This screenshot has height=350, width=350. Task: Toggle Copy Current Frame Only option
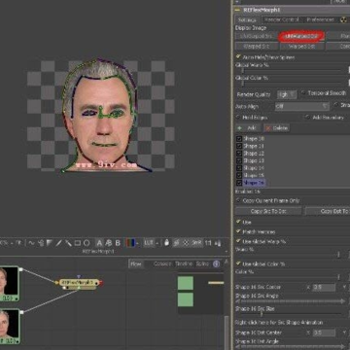pos(239,200)
